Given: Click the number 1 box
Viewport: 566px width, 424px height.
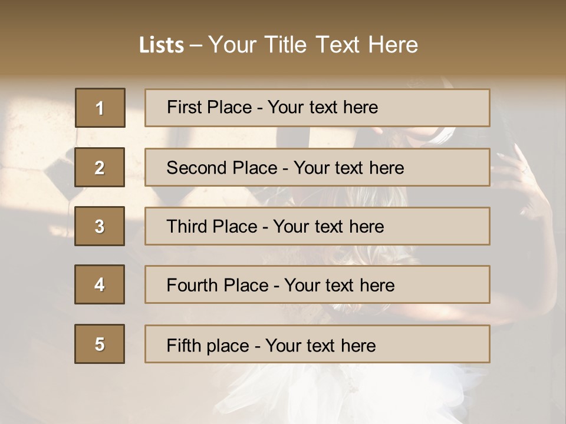Looking at the screenshot, I should click(x=100, y=108).
